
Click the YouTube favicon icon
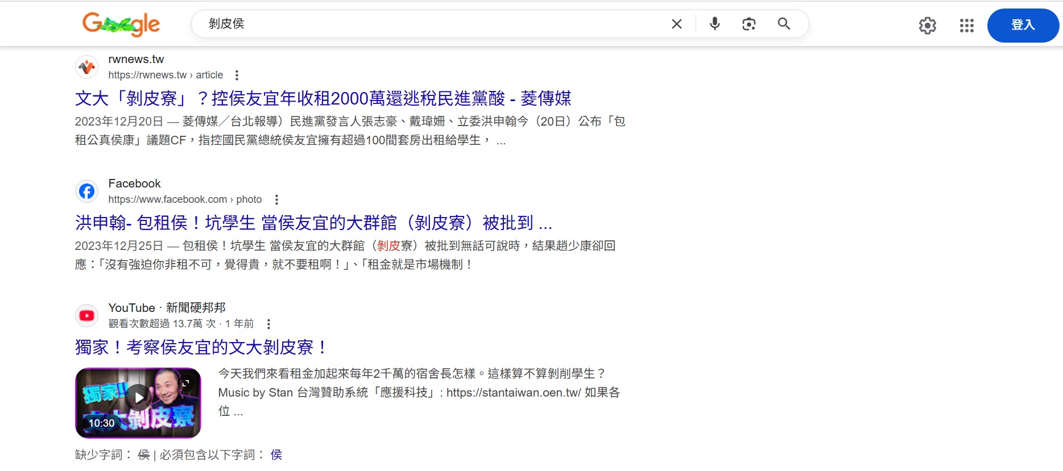pyautogui.click(x=86, y=315)
